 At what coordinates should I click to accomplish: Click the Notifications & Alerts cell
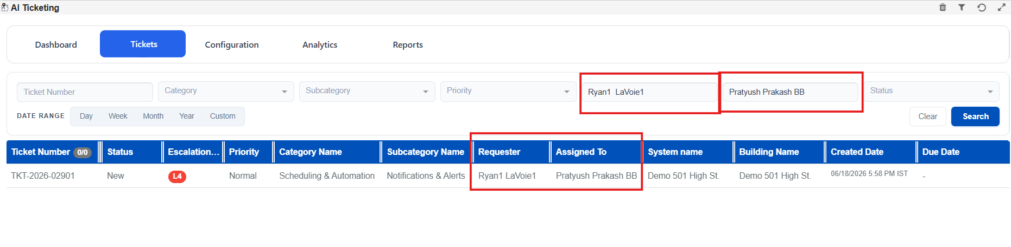[426, 176]
